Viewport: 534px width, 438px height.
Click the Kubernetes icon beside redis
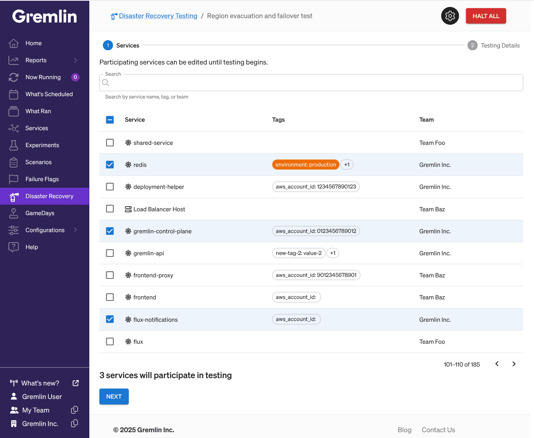[128, 165]
